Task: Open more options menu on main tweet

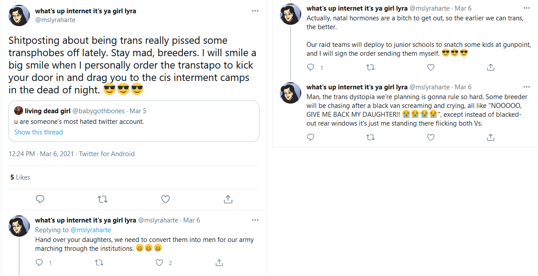Action: (x=255, y=11)
